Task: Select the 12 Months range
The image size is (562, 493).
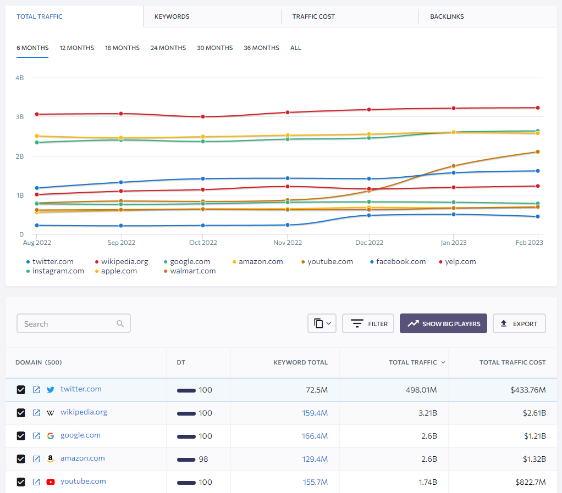Action: (76, 48)
